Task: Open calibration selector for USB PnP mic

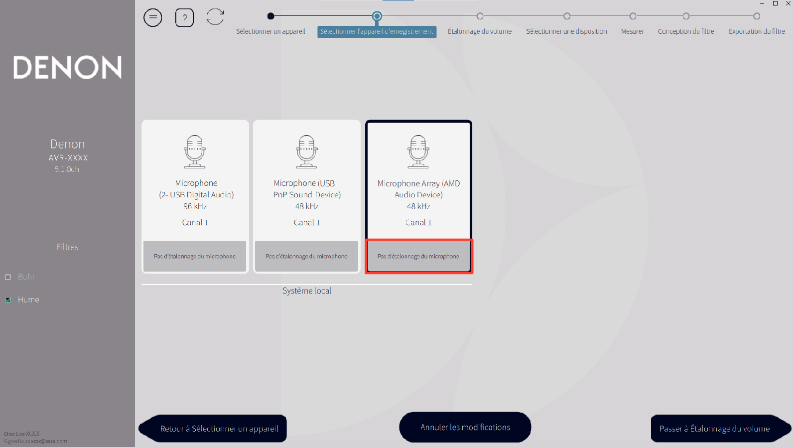Action: coord(306,256)
